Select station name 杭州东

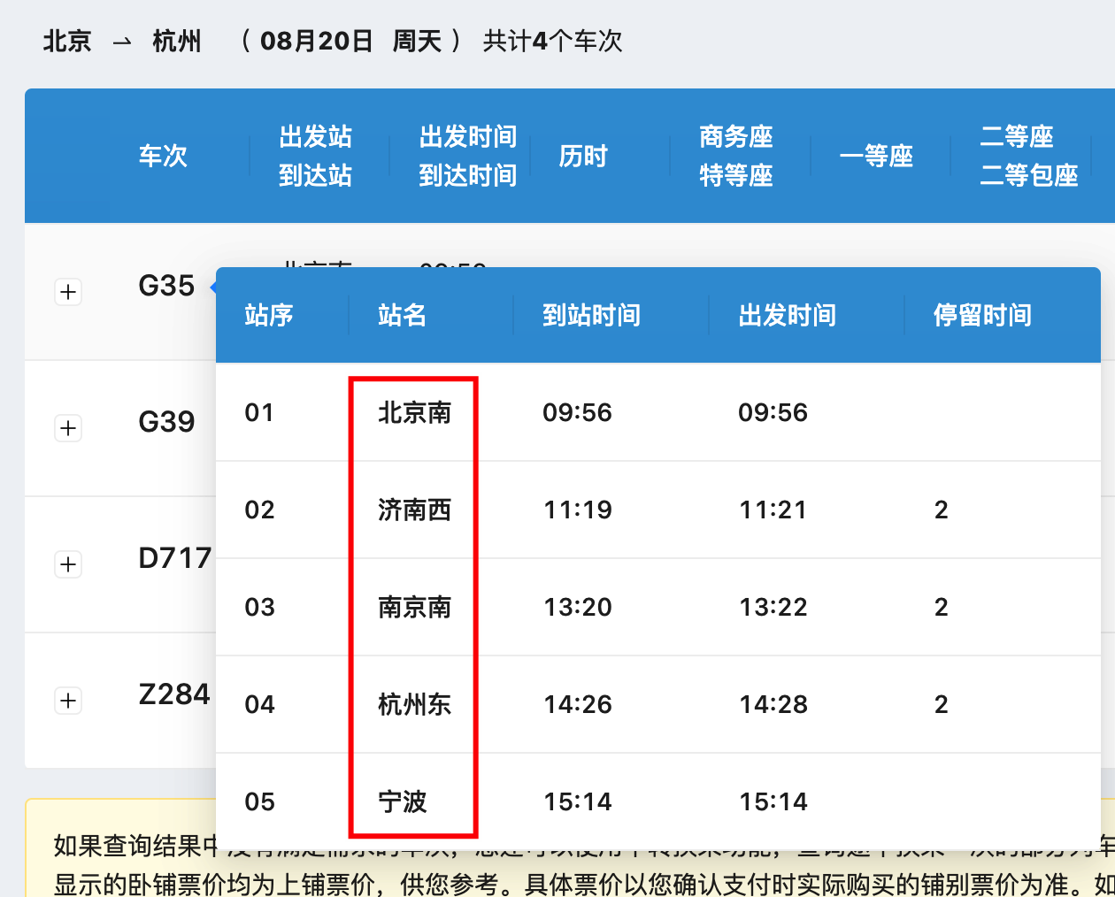pyautogui.click(x=415, y=704)
